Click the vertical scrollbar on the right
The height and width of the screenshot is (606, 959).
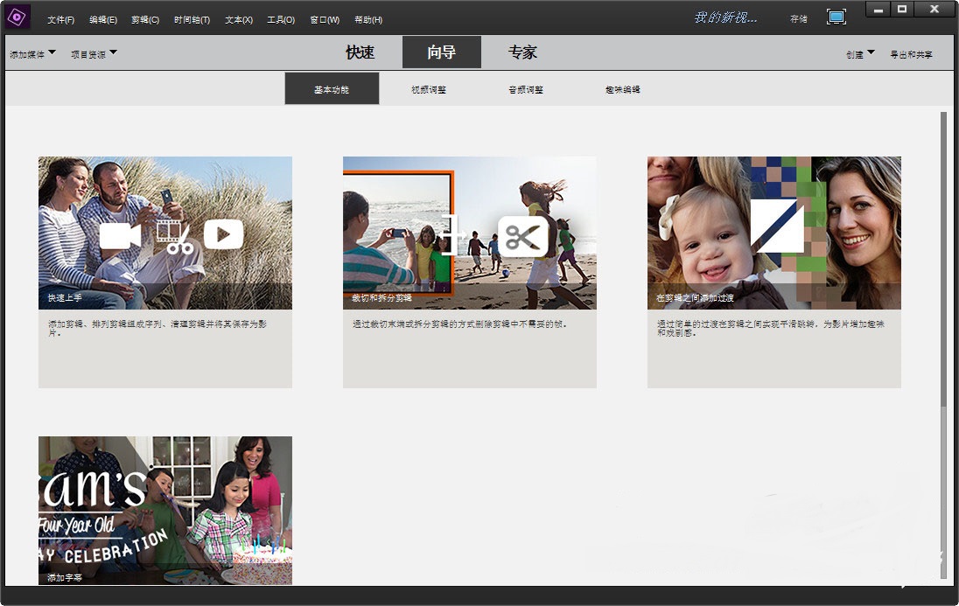click(943, 262)
